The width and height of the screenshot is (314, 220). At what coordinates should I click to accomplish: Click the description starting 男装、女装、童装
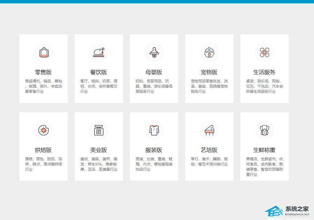[x=154, y=164]
